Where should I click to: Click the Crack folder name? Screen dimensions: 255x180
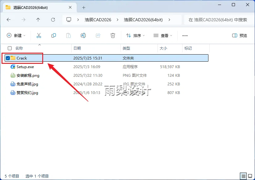coord(22,58)
